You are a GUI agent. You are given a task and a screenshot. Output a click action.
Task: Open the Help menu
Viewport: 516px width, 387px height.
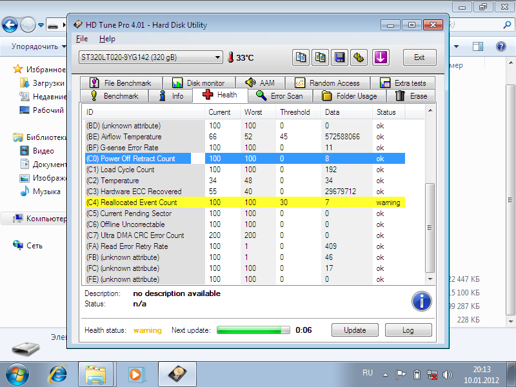107,39
